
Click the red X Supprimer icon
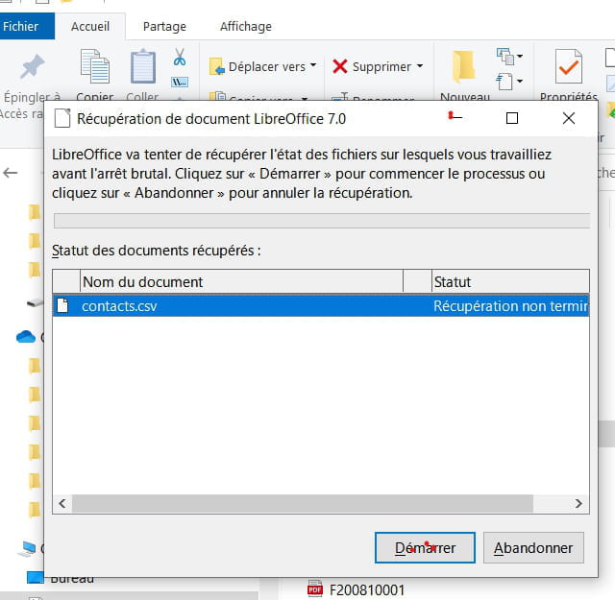point(339,66)
